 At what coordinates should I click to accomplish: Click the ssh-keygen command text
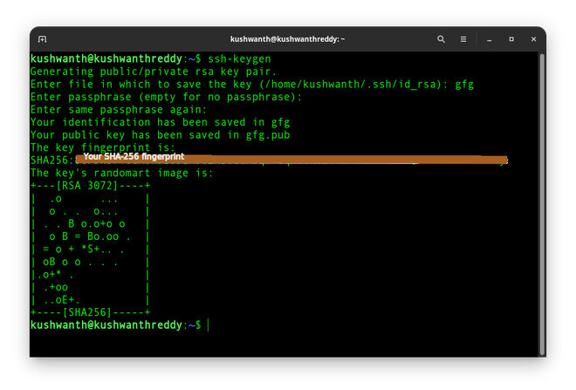[x=239, y=58]
